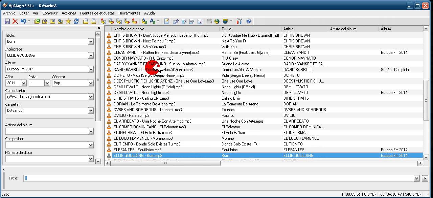Open the Undo history dropdown arrow
Screen dimensions: 433x198
point(29,21)
